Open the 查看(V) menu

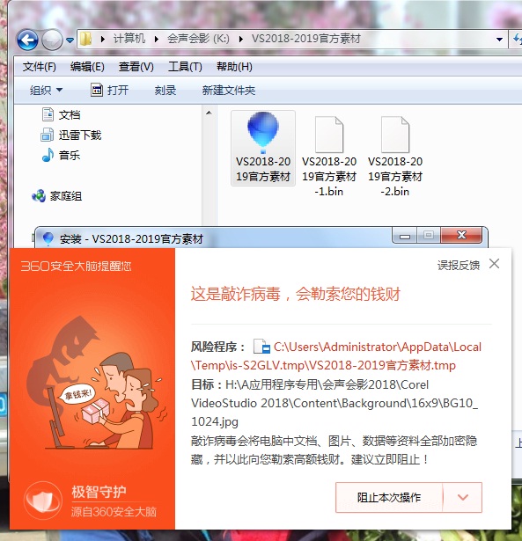[x=136, y=67]
